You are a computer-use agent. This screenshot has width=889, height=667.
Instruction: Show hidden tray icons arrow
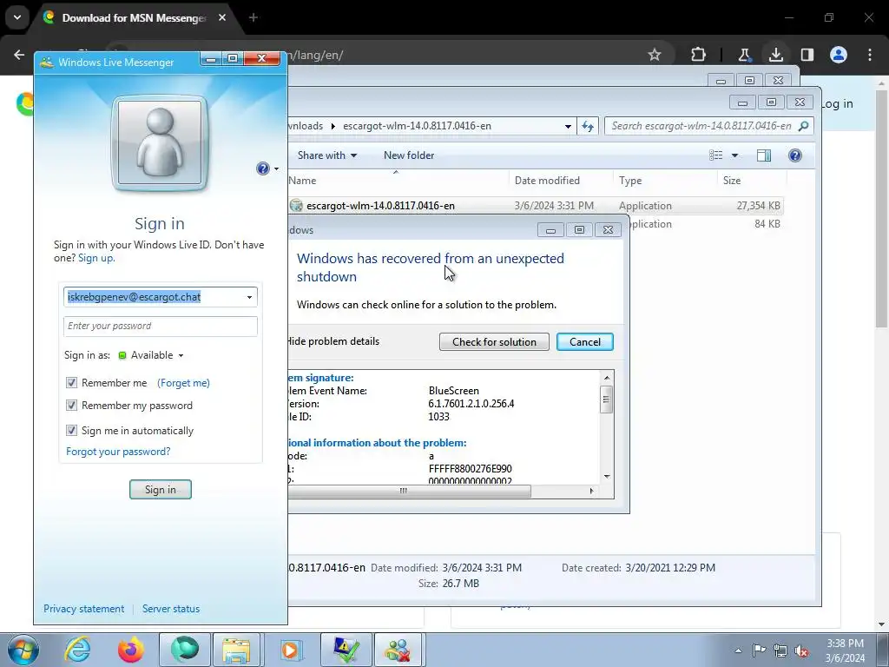coord(738,650)
